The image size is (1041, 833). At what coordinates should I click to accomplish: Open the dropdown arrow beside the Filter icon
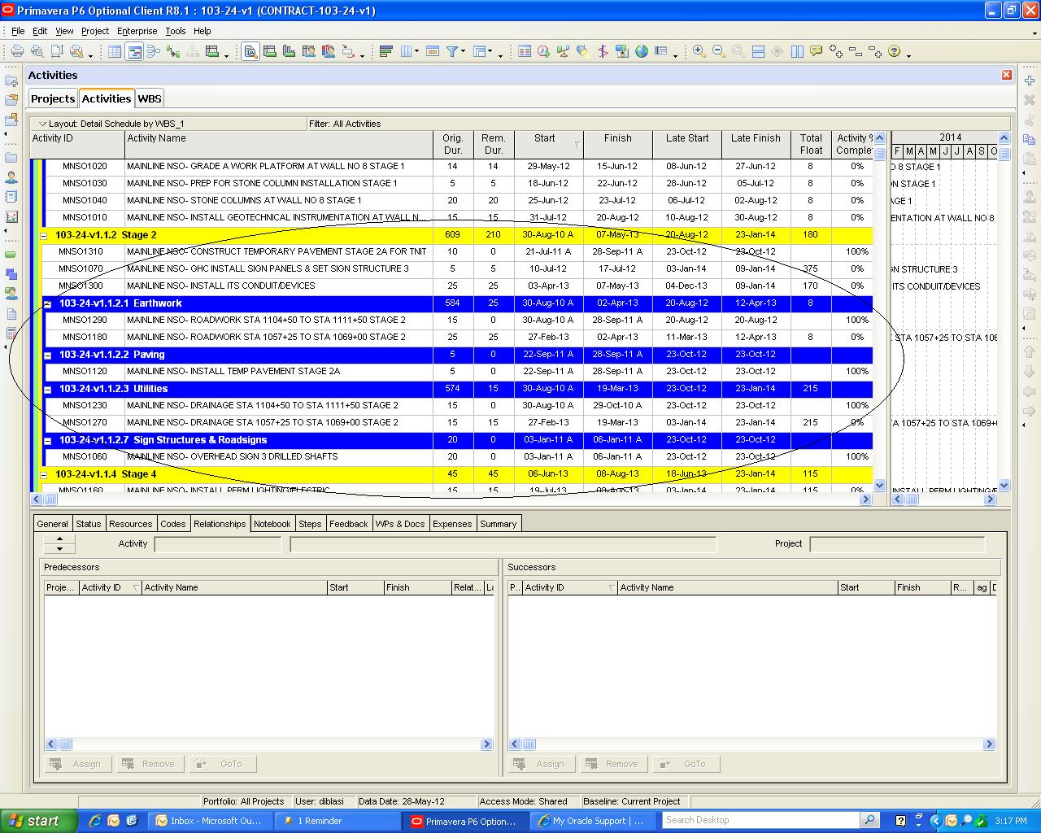tap(464, 51)
